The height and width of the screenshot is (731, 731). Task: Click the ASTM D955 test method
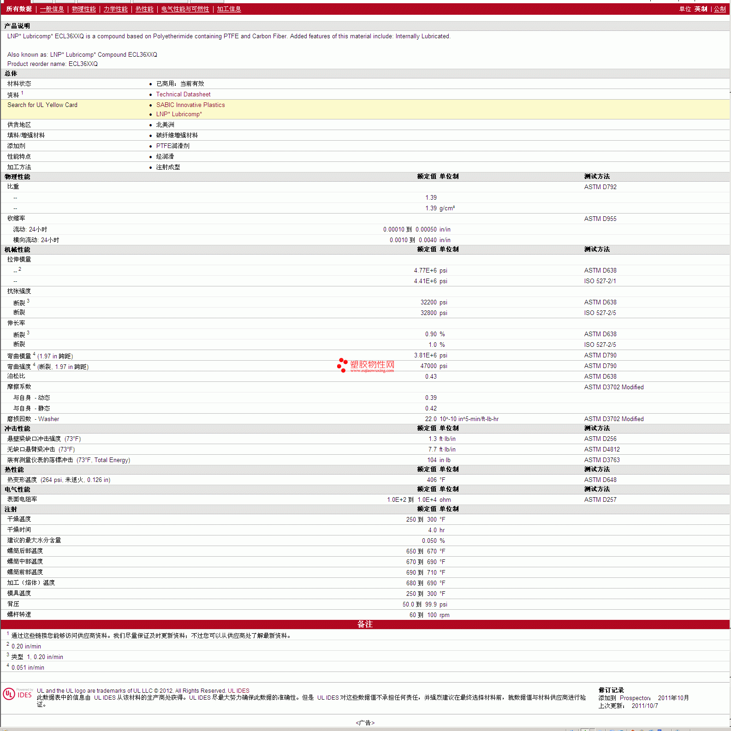[600, 219]
